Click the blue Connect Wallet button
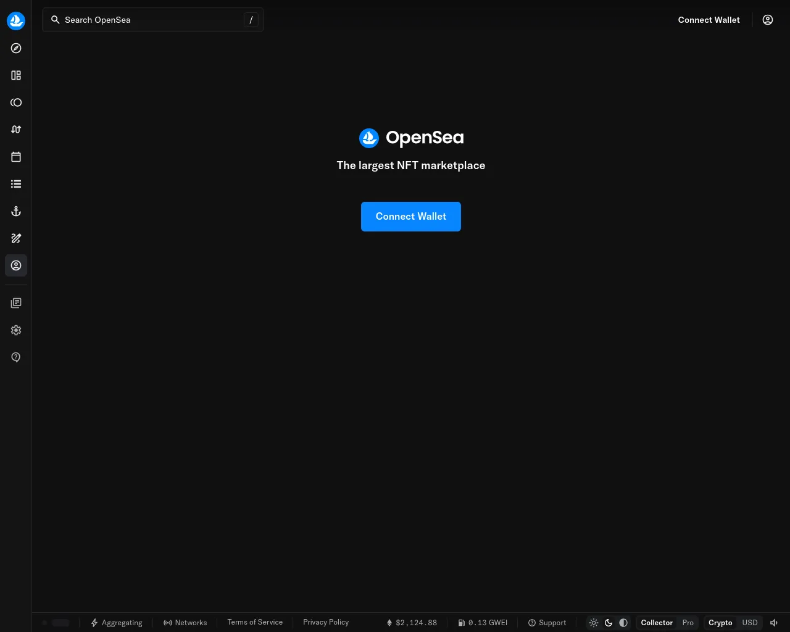Screen dimensions: 790x632 pos(411,217)
